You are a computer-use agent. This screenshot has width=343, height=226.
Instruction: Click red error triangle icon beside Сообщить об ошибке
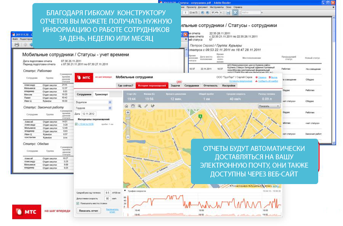click(x=256, y=81)
